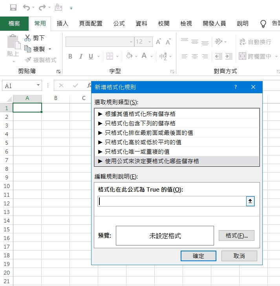
Task: Expand the 複製 dropdown arrow
Action: click(50, 49)
